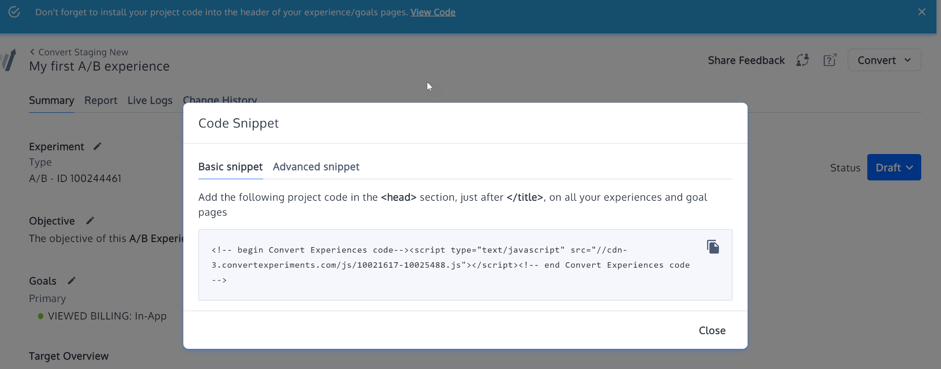Click inside the project code snippet box

(x=465, y=265)
